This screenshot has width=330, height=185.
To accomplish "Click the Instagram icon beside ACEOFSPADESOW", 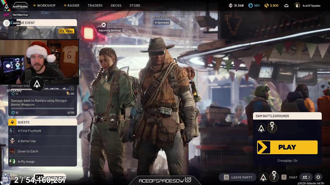I will coord(188,180).
